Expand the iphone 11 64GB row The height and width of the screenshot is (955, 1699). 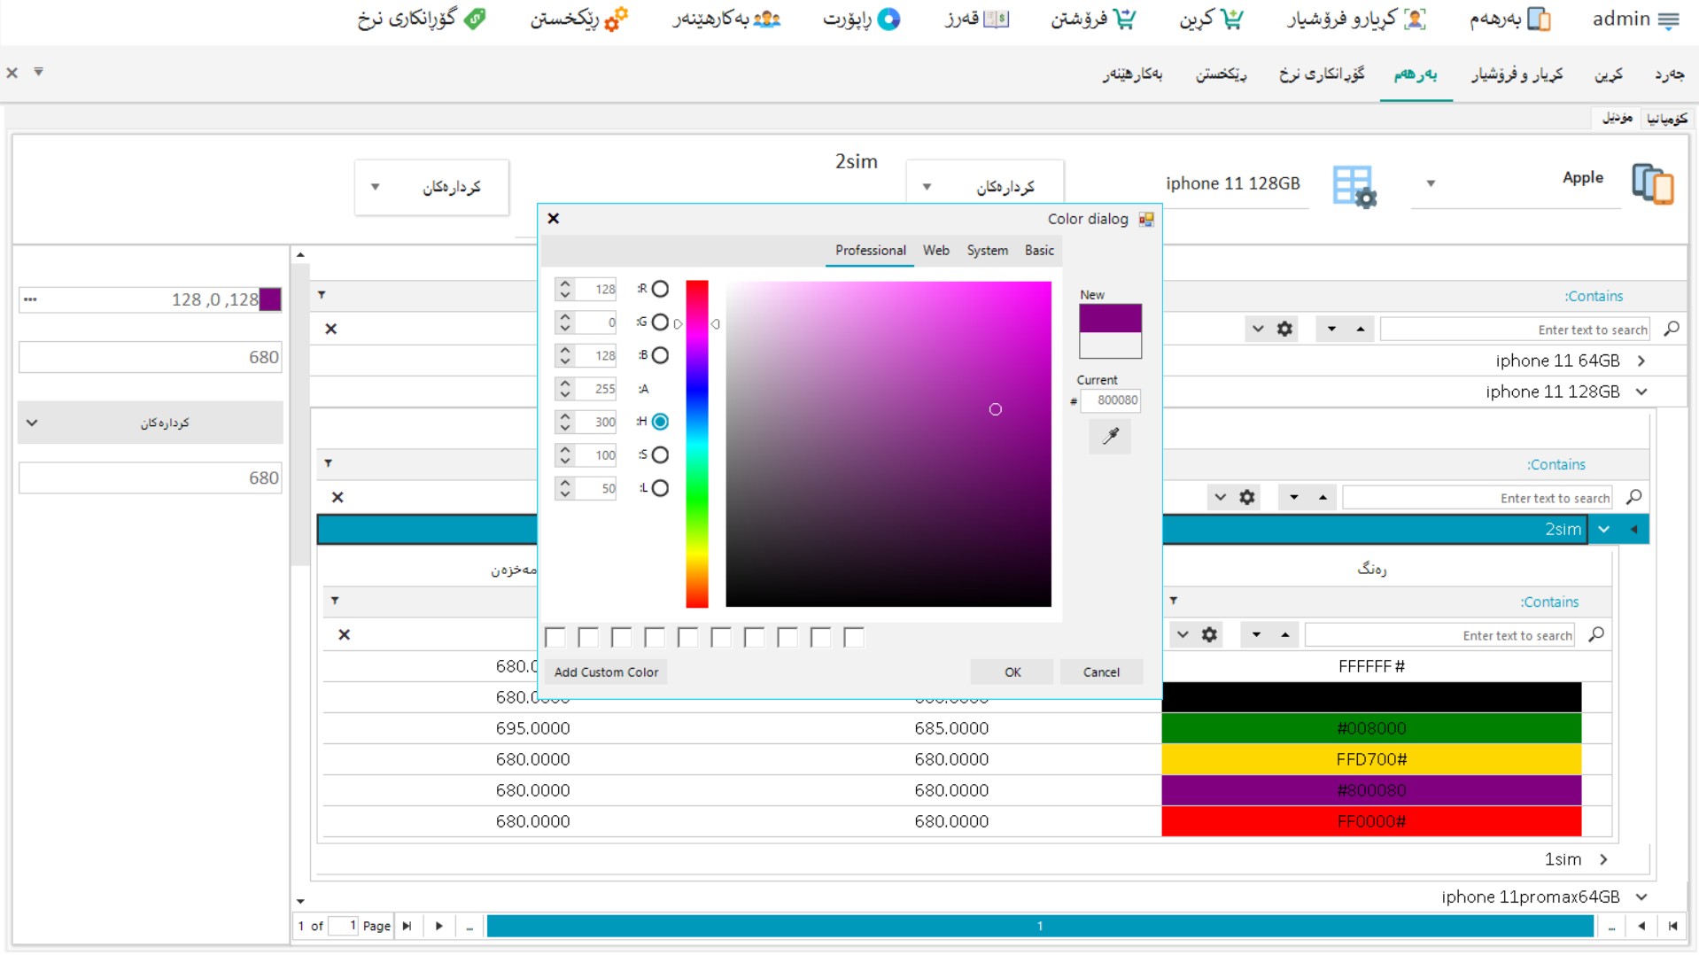1641,361
